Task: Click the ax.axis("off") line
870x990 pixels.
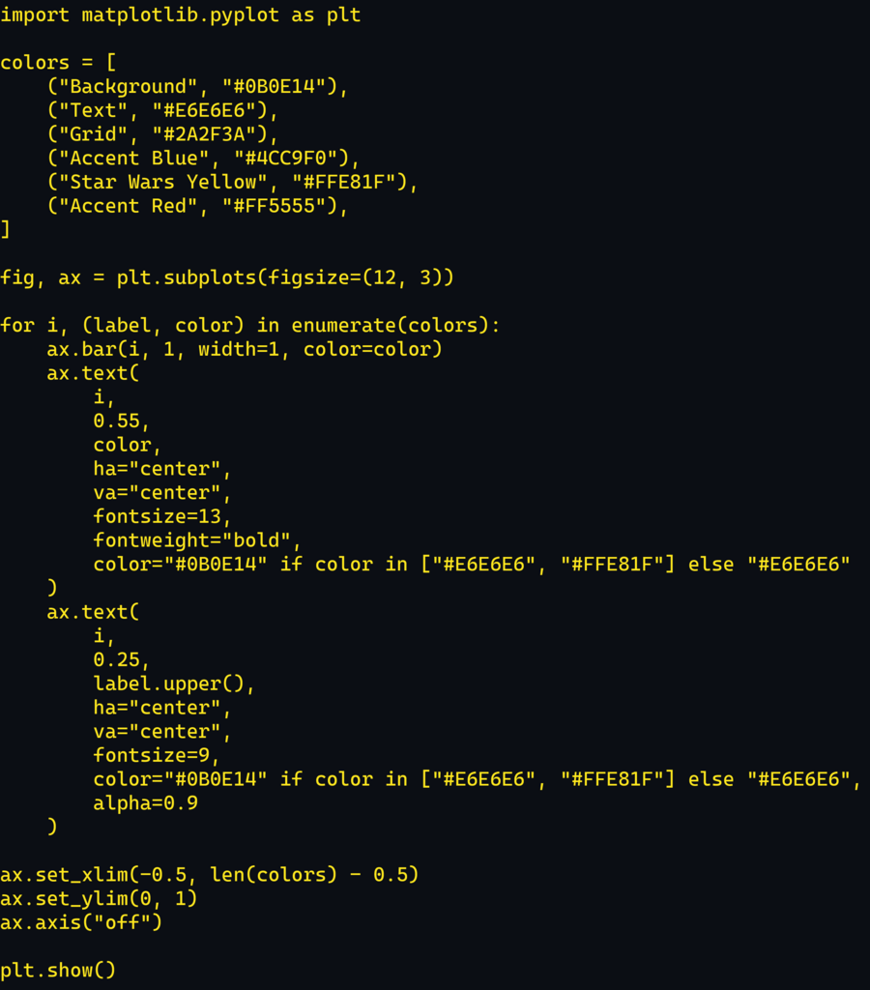Action: point(81,922)
